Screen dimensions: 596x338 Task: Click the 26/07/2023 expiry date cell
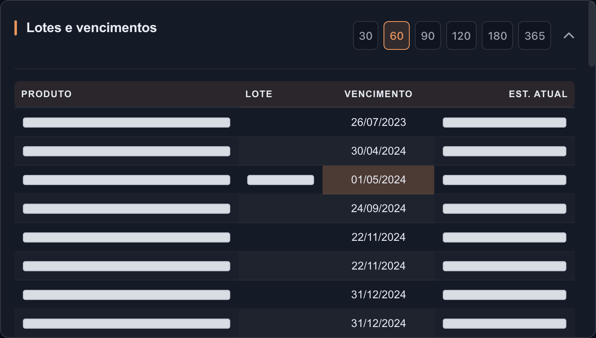[378, 122]
